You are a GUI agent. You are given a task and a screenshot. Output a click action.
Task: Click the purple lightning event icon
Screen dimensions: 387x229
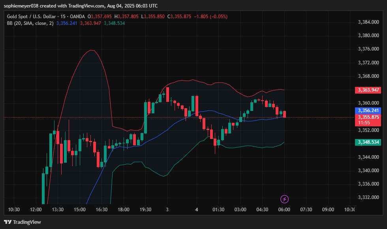[x=284, y=199]
